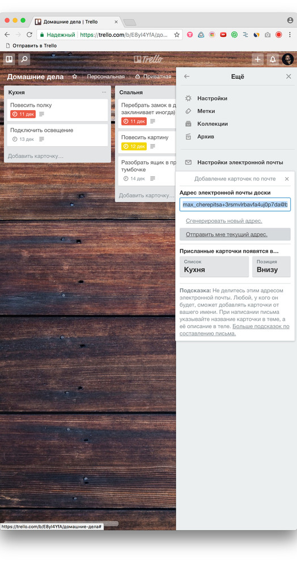297x562 pixels.
Task: Click the 14 дек due date badge
Action: tap(134, 178)
